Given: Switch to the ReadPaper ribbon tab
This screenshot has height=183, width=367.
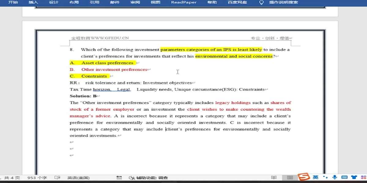Looking at the screenshot, I should click(183, 2).
